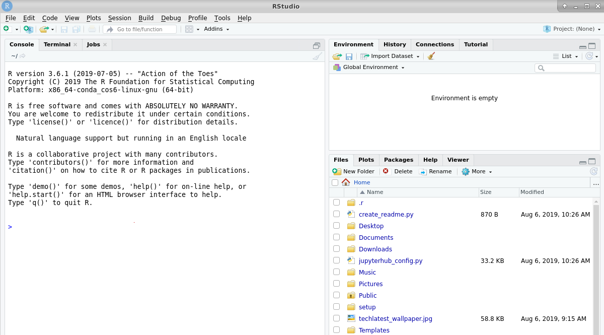Maximize the Environment pane
The image size is (604, 335).
(x=592, y=45)
